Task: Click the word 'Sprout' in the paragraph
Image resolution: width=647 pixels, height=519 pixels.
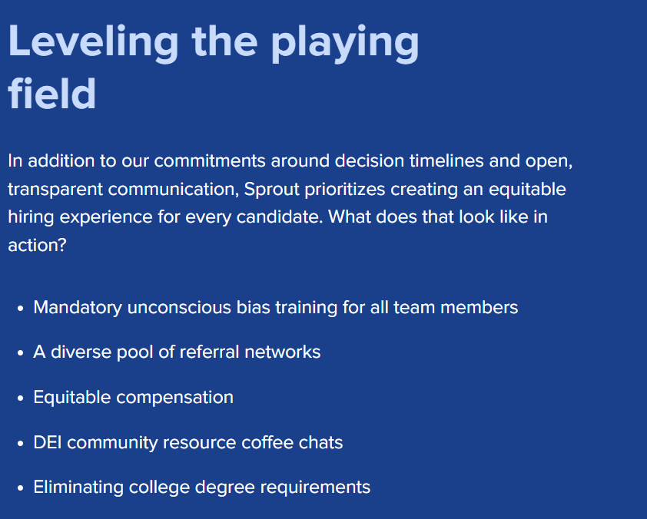Action: click(271, 189)
